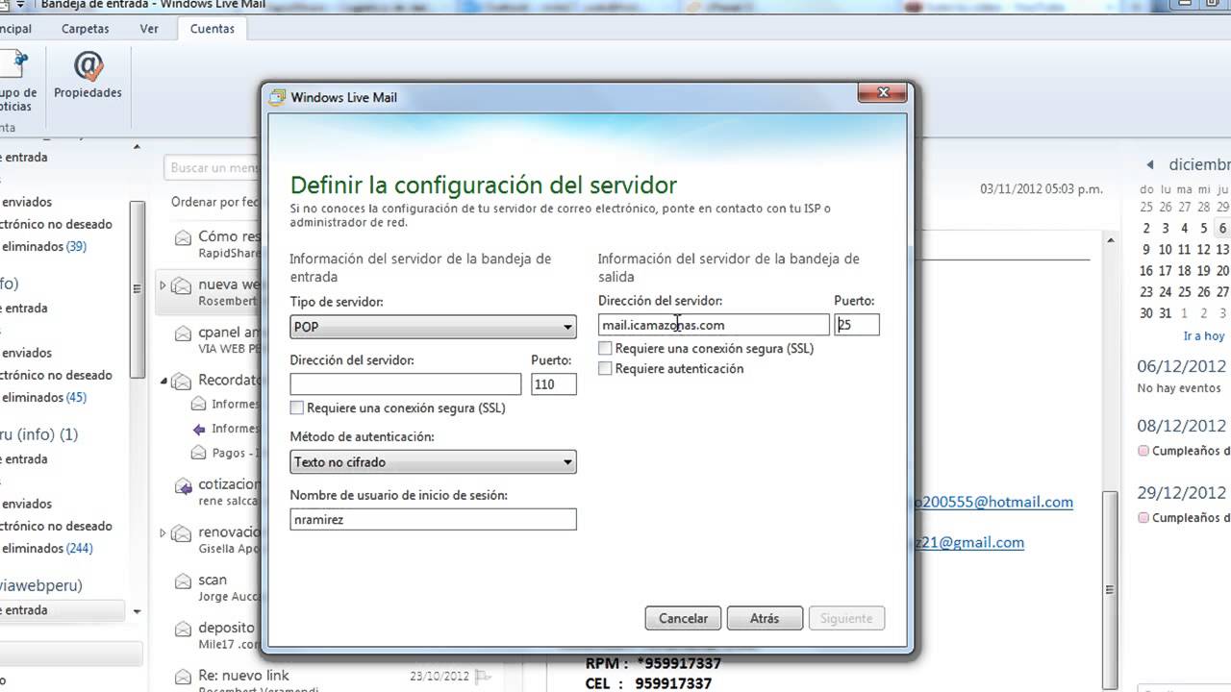
Task: Click the outgoing port field showing 25
Action: tap(857, 325)
